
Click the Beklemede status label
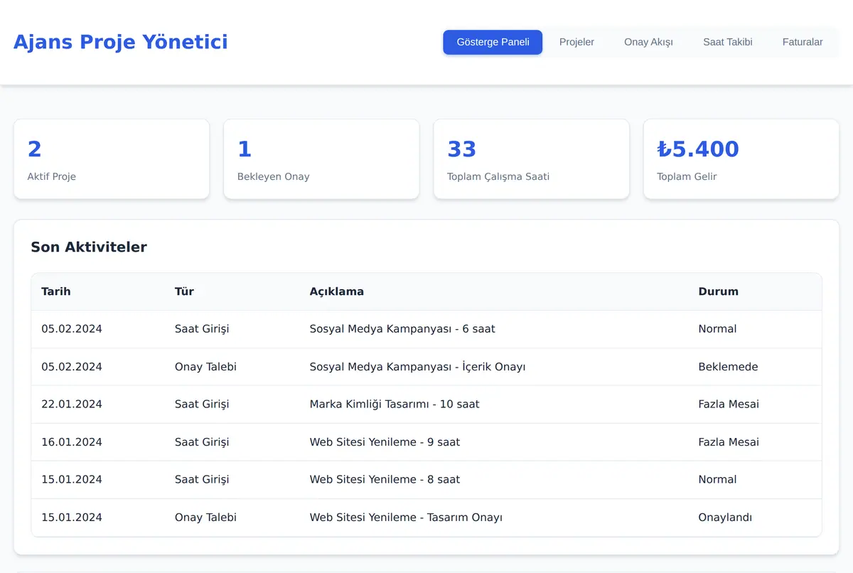click(729, 367)
